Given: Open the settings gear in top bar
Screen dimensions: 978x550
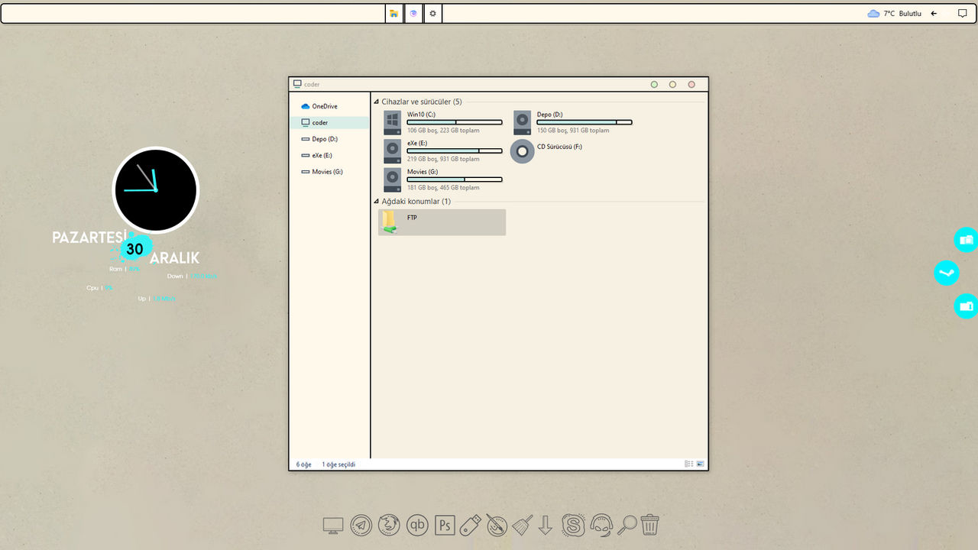Looking at the screenshot, I should click(x=432, y=13).
